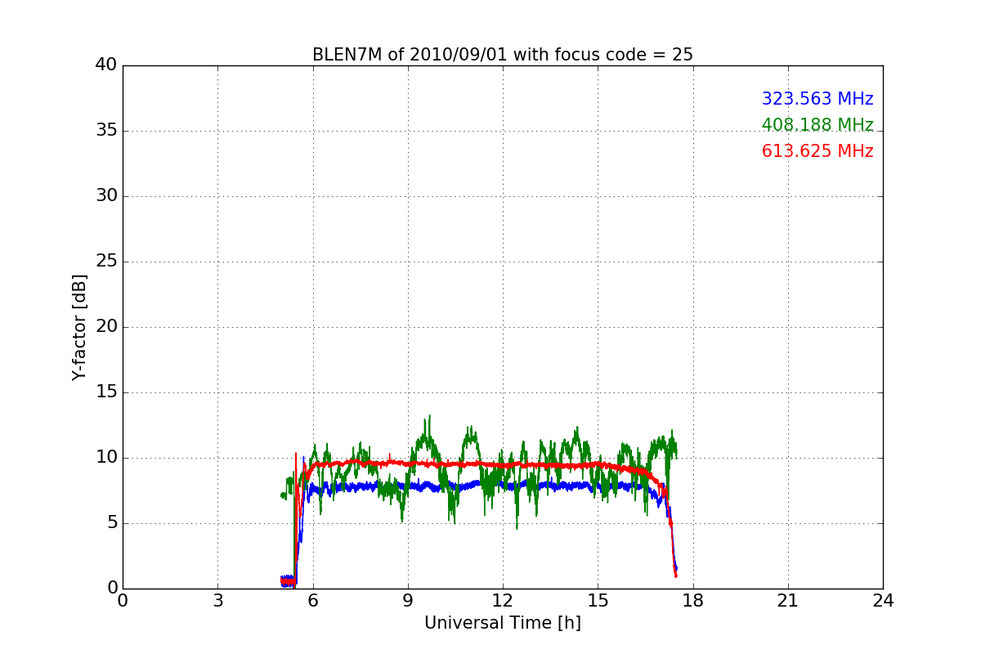Image resolution: width=981 pixels, height=654 pixels.
Task: Click x-axis tick label 21
Action: click(x=788, y=601)
